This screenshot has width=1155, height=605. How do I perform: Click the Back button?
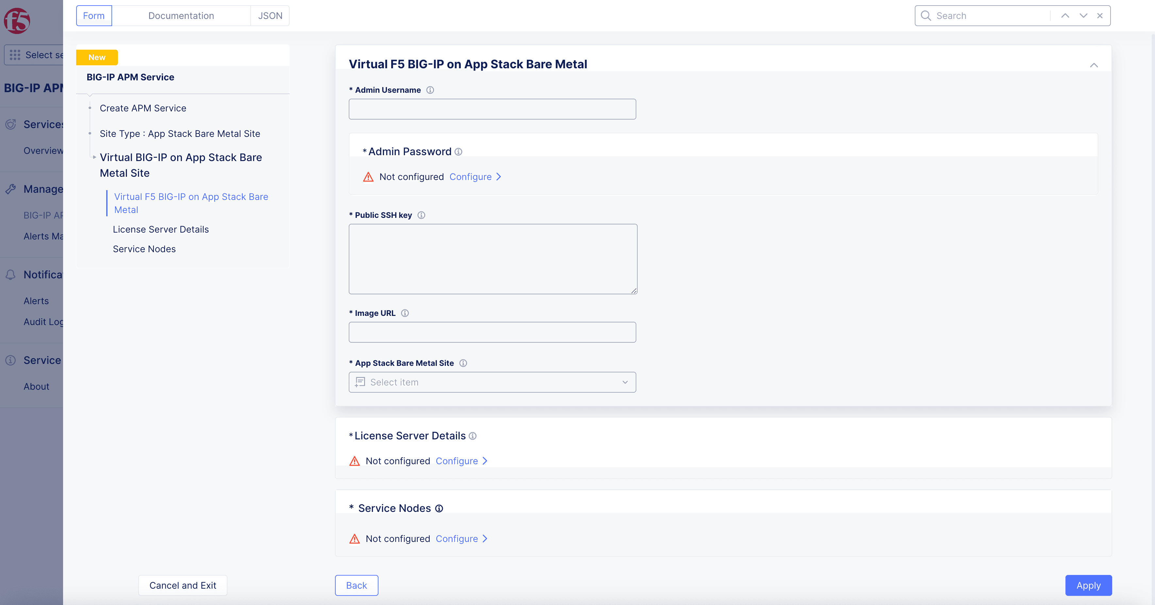357,585
